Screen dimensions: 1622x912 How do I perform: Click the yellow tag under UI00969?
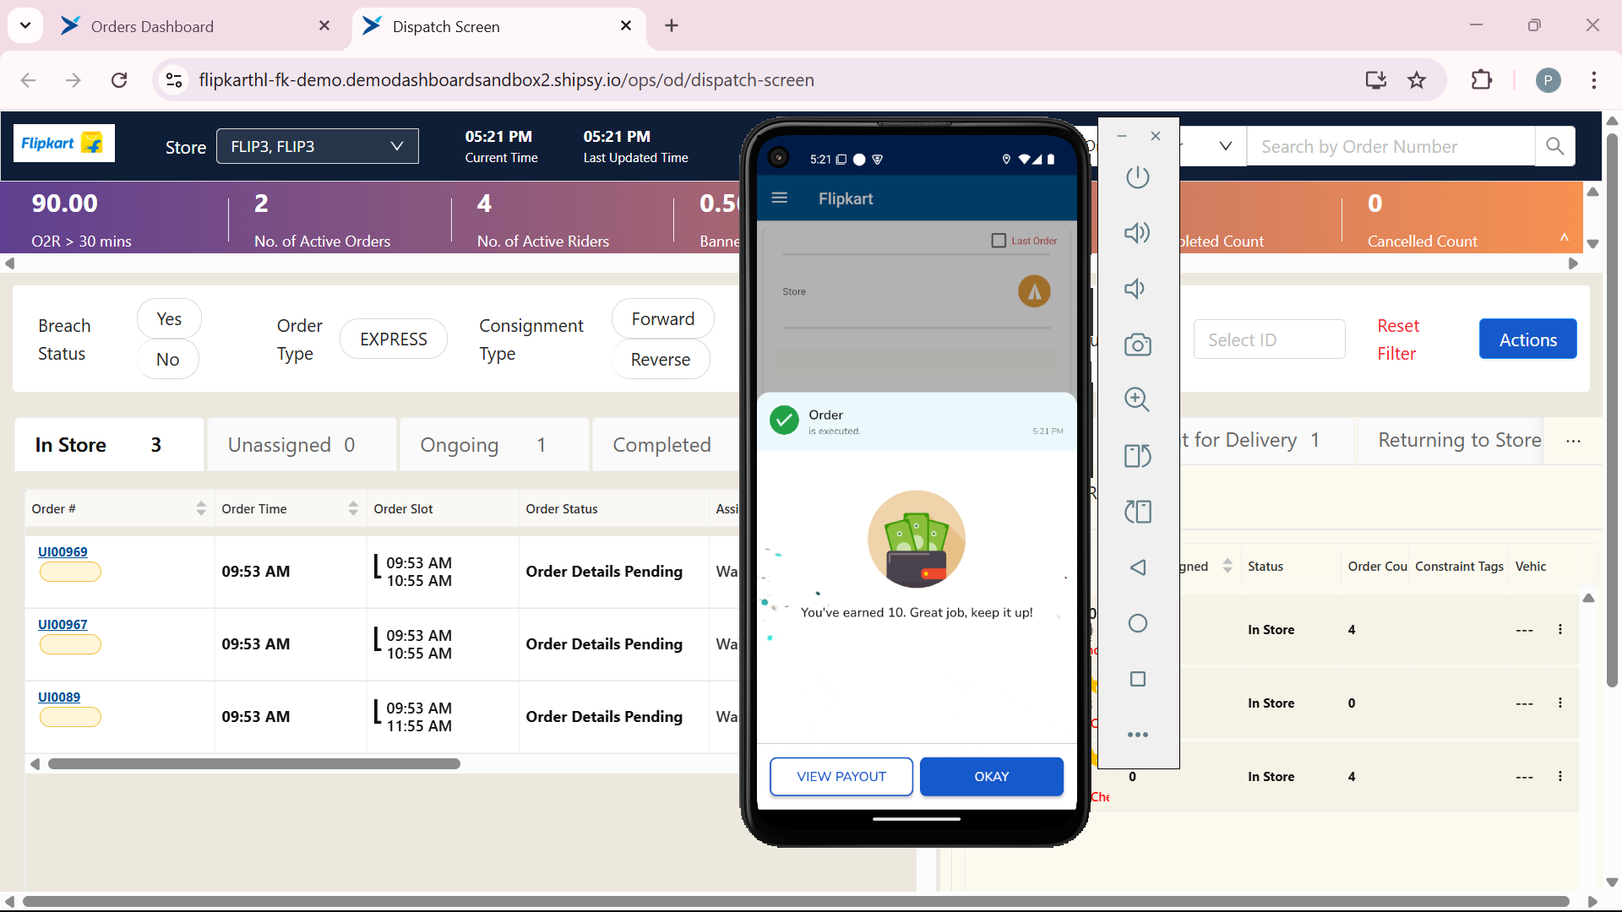click(70, 572)
